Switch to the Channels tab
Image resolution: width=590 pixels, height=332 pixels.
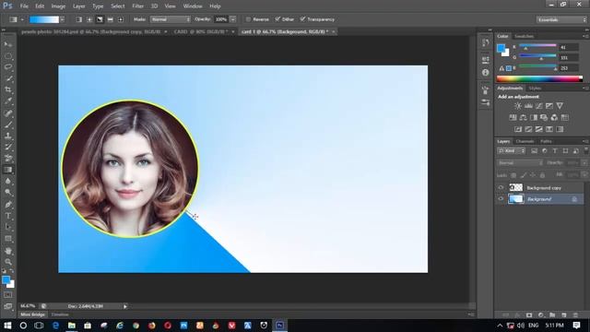point(525,141)
